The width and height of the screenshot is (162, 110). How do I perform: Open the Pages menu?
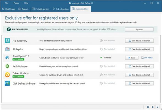16,3
